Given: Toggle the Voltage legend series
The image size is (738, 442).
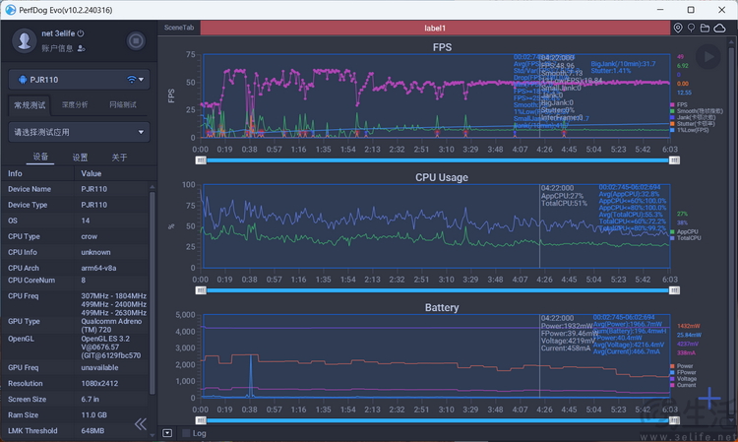Looking at the screenshot, I should click(683, 378).
